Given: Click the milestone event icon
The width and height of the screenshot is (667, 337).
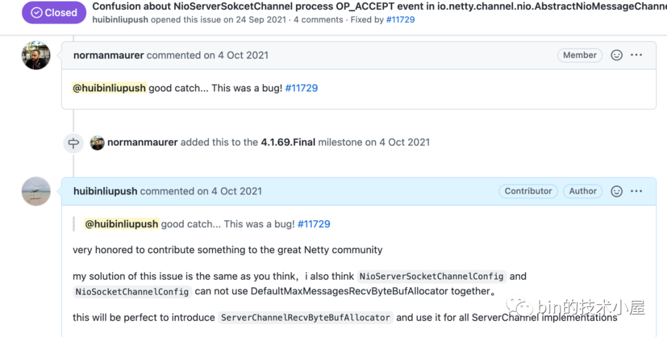Looking at the screenshot, I should point(73,143).
